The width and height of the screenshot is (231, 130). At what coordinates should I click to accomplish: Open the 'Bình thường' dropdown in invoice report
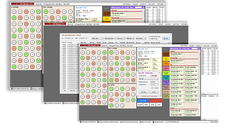(x=141, y=38)
